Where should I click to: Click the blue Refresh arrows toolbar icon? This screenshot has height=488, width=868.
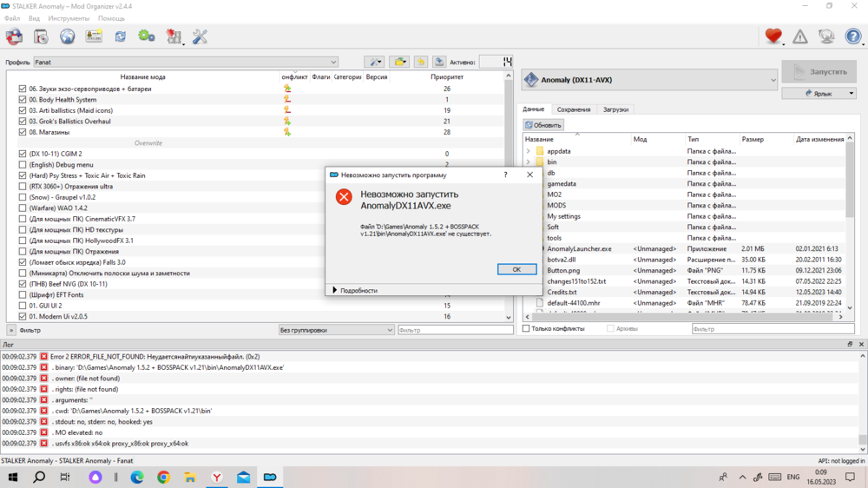tap(120, 36)
